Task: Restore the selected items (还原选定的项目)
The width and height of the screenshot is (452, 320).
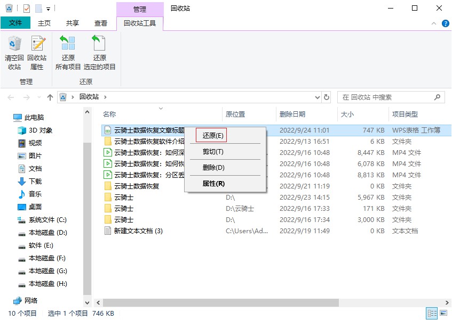Action: [99, 53]
